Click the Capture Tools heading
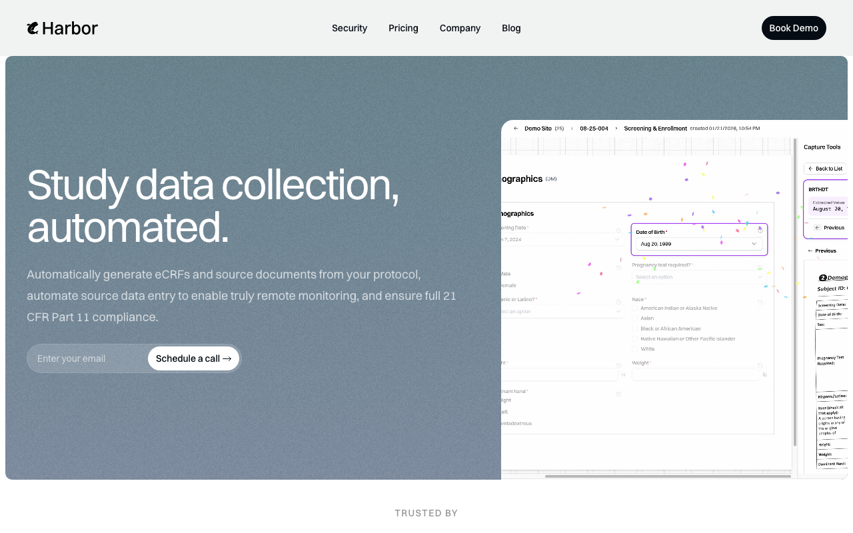 tap(822, 147)
